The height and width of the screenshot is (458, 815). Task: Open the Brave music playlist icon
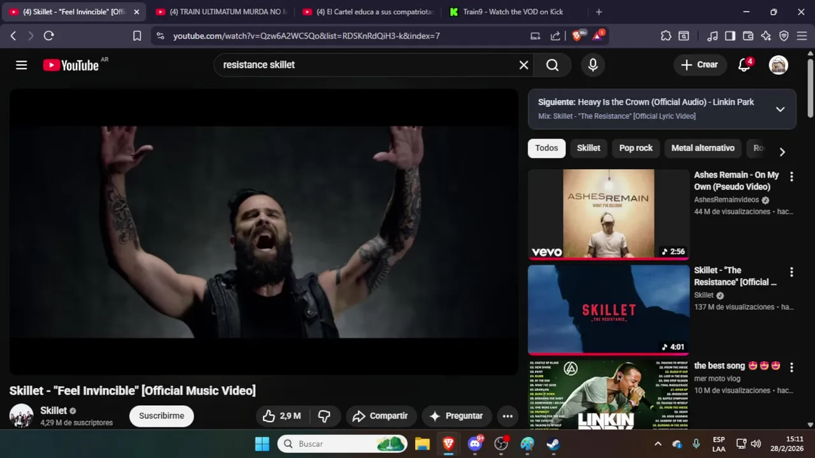712,36
